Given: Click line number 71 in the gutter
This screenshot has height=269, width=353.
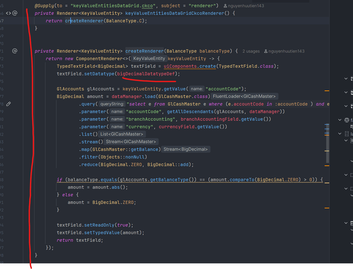Looking at the screenshot, I should click(3, 51).
